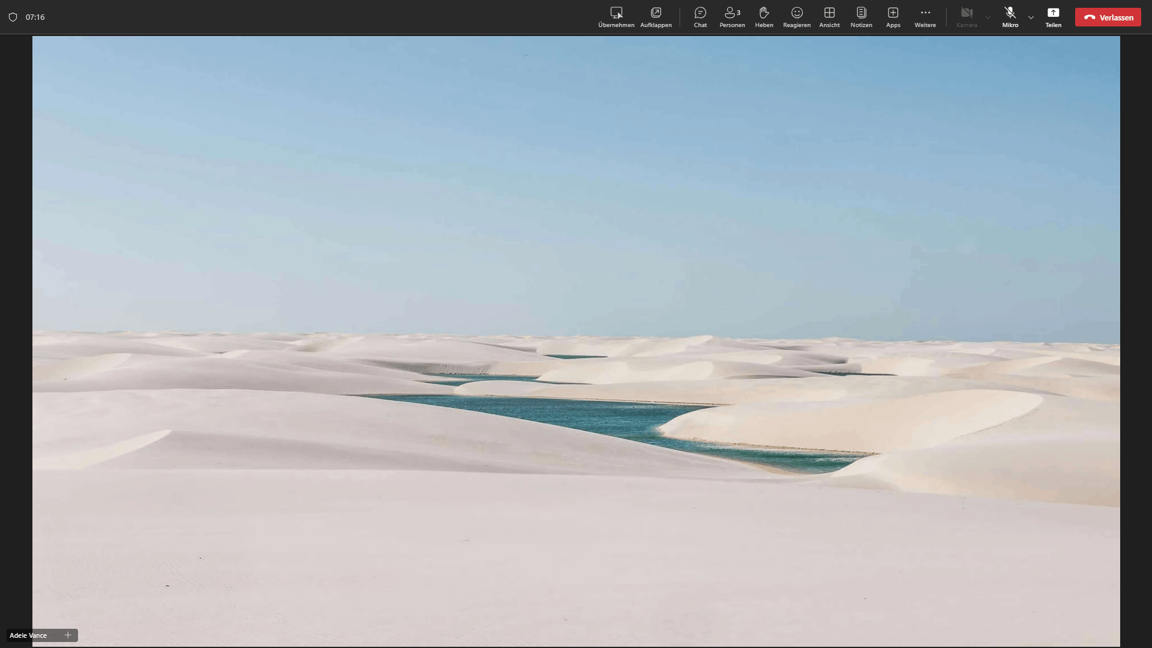This screenshot has width=1152, height=648.
Task: Select the Adele Vance name label
Action: tap(28, 635)
